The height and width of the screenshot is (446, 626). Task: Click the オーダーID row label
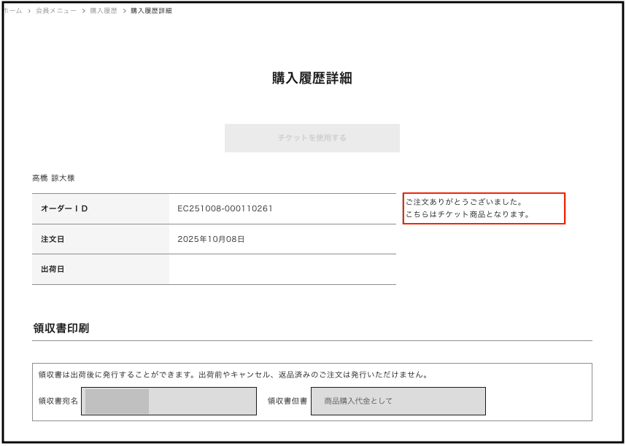64,209
